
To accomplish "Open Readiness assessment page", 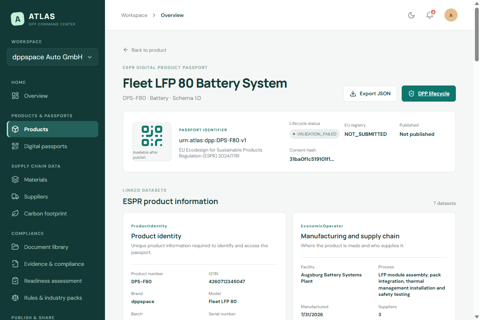I will [x=52, y=281].
